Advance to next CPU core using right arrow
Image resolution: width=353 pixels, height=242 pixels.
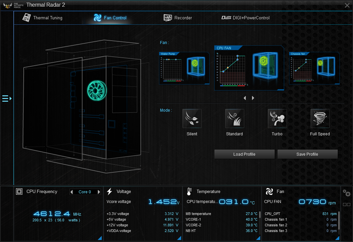[x=99, y=192]
